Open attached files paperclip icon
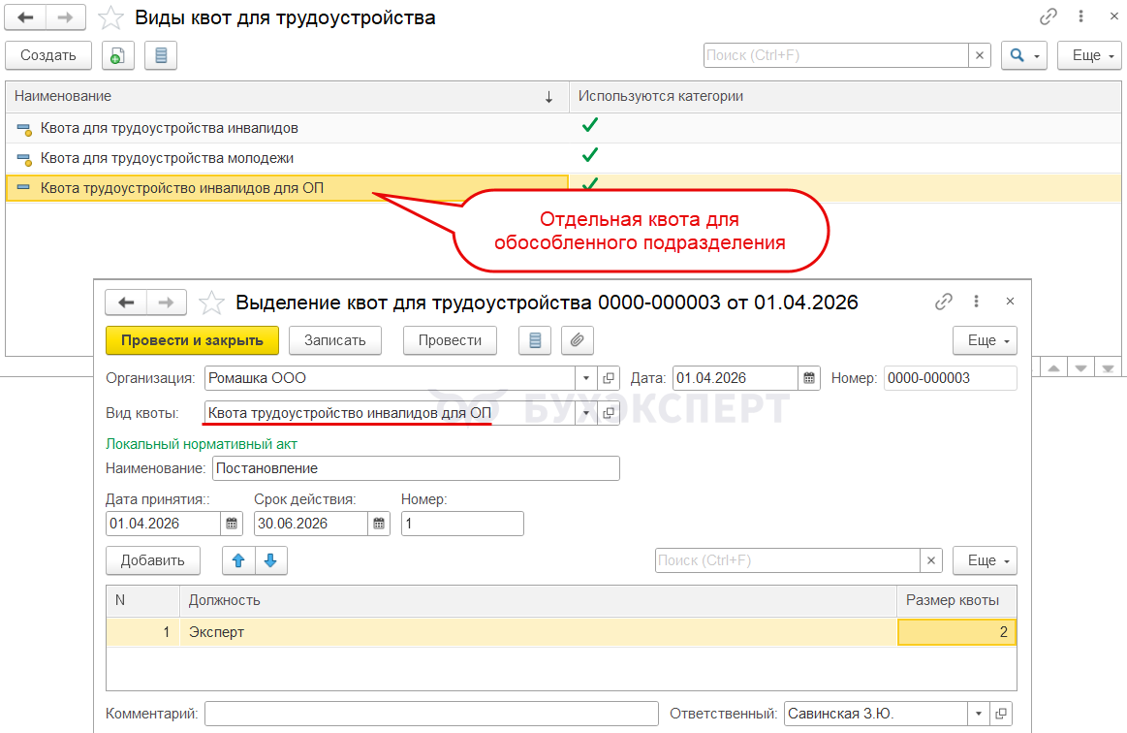 pyautogui.click(x=578, y=340)
